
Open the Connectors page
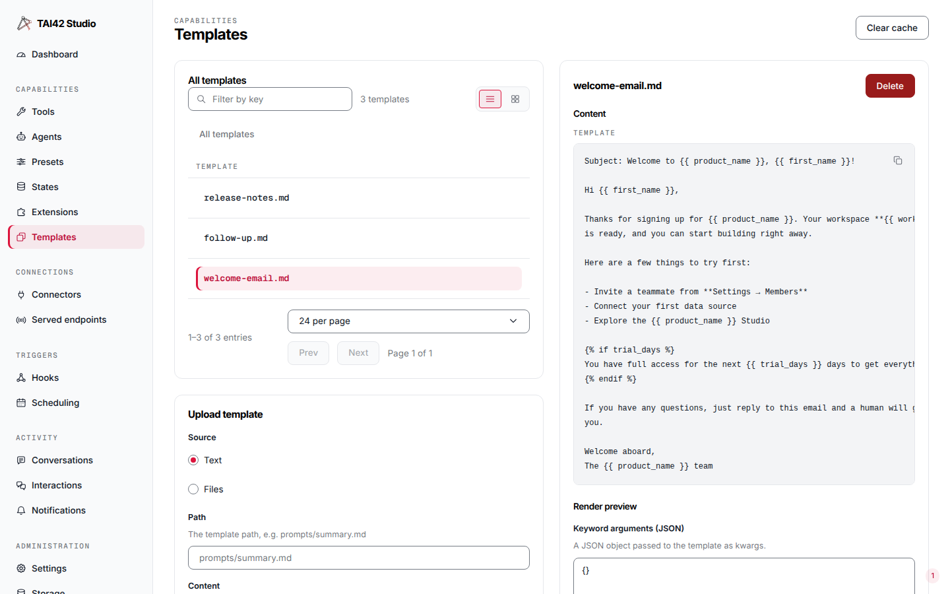[77, 295]
